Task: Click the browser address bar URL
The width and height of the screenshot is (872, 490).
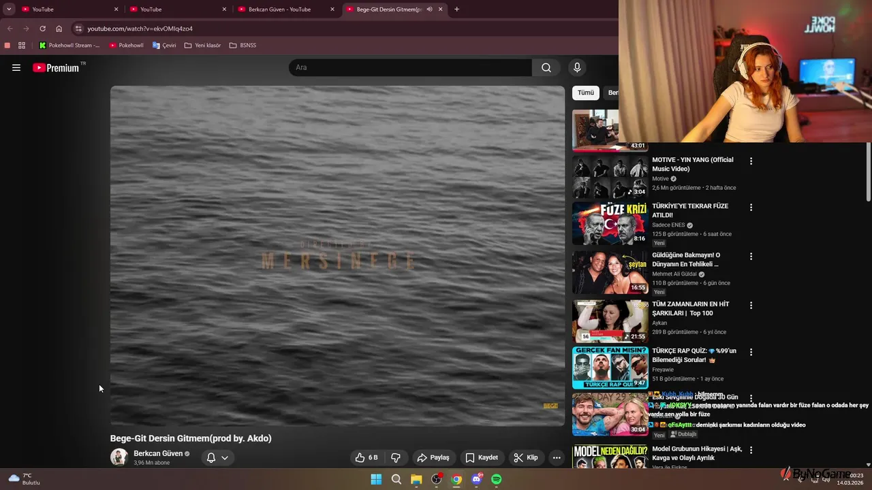Action: click(x=140, y=29)
